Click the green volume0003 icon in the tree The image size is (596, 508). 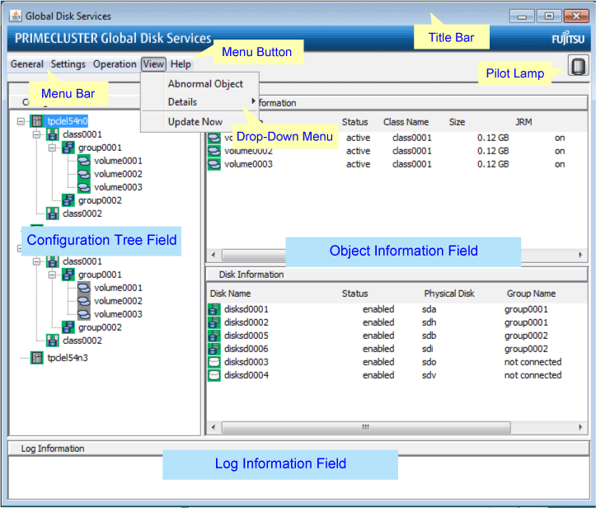(x=83, y=187)
